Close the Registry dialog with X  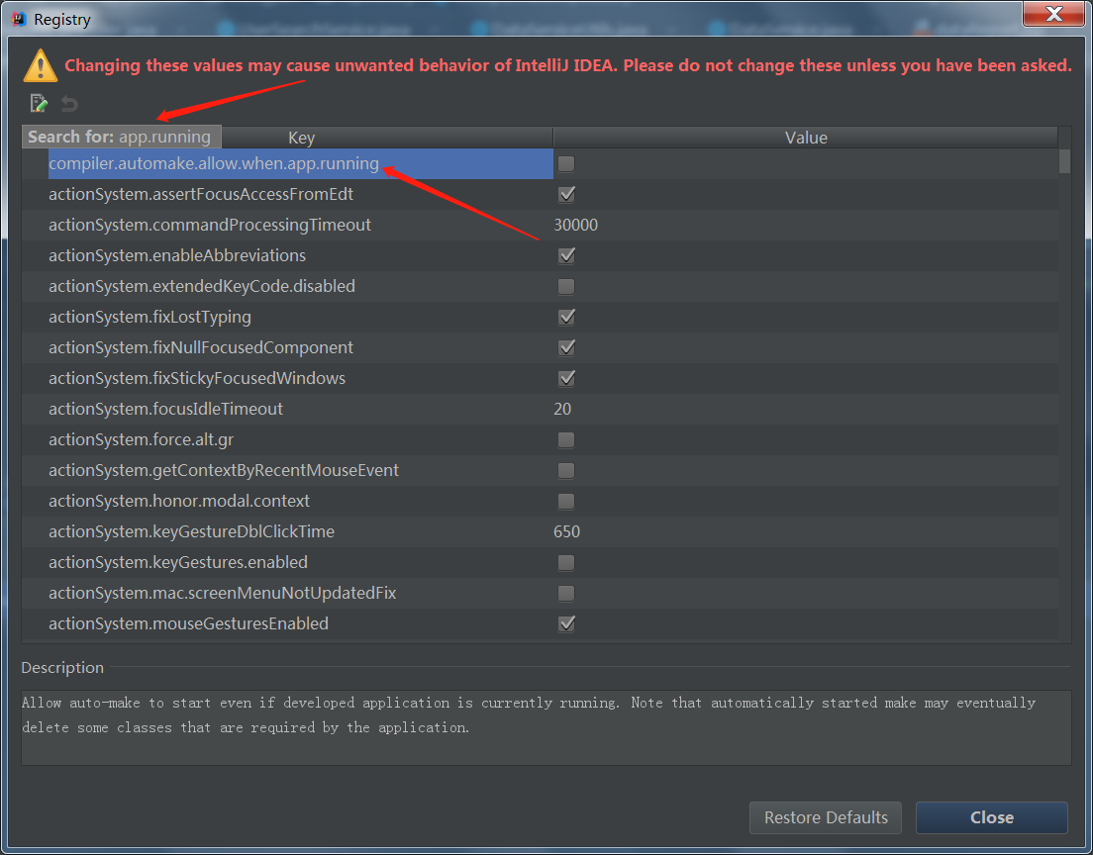[1053, 14]
